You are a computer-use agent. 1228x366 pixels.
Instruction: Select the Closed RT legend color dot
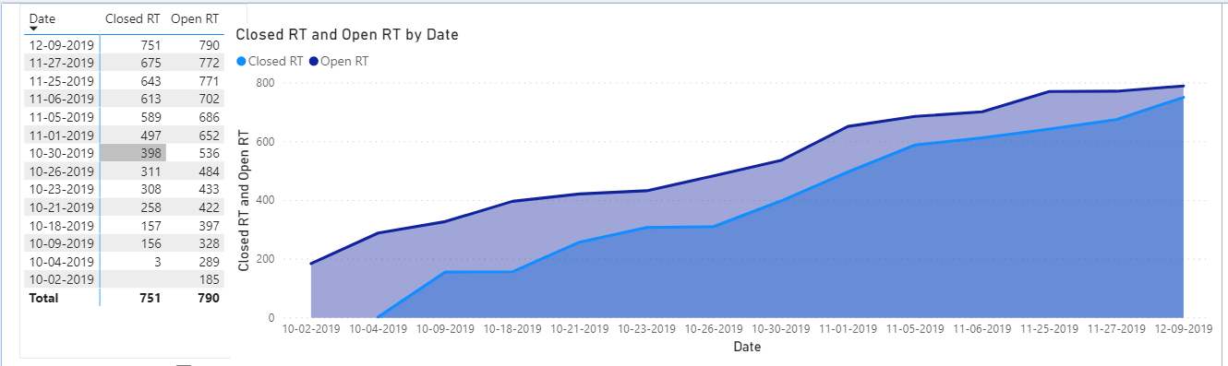click(243, 62)
